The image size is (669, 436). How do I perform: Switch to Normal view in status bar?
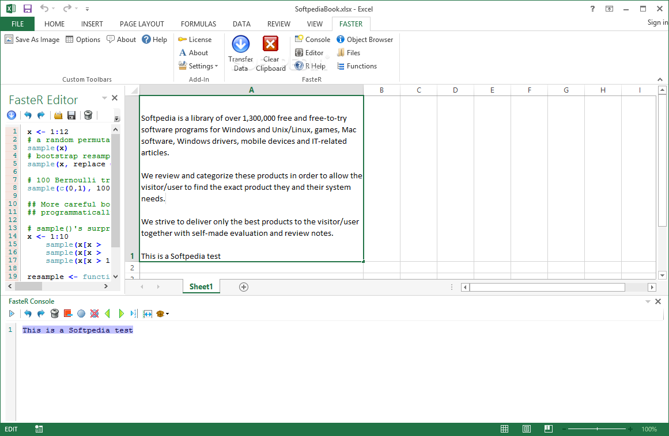coord(504,429)
